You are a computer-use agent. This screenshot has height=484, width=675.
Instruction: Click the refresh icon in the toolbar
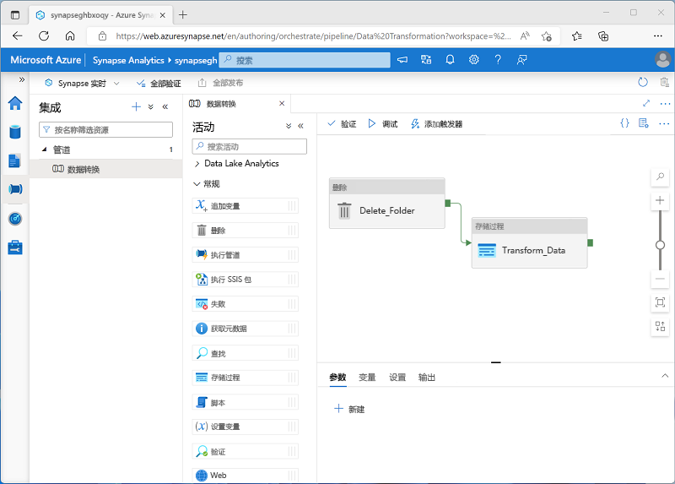click(x=643, y=83)
